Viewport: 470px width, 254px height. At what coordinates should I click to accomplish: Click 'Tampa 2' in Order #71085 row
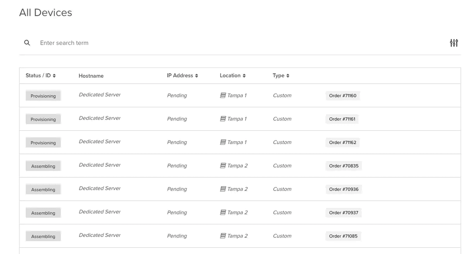pos(237,236)
